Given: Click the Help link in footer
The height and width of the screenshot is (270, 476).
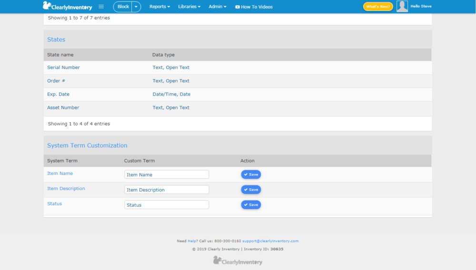Looking at the screenshot, I should coord(191,241).
